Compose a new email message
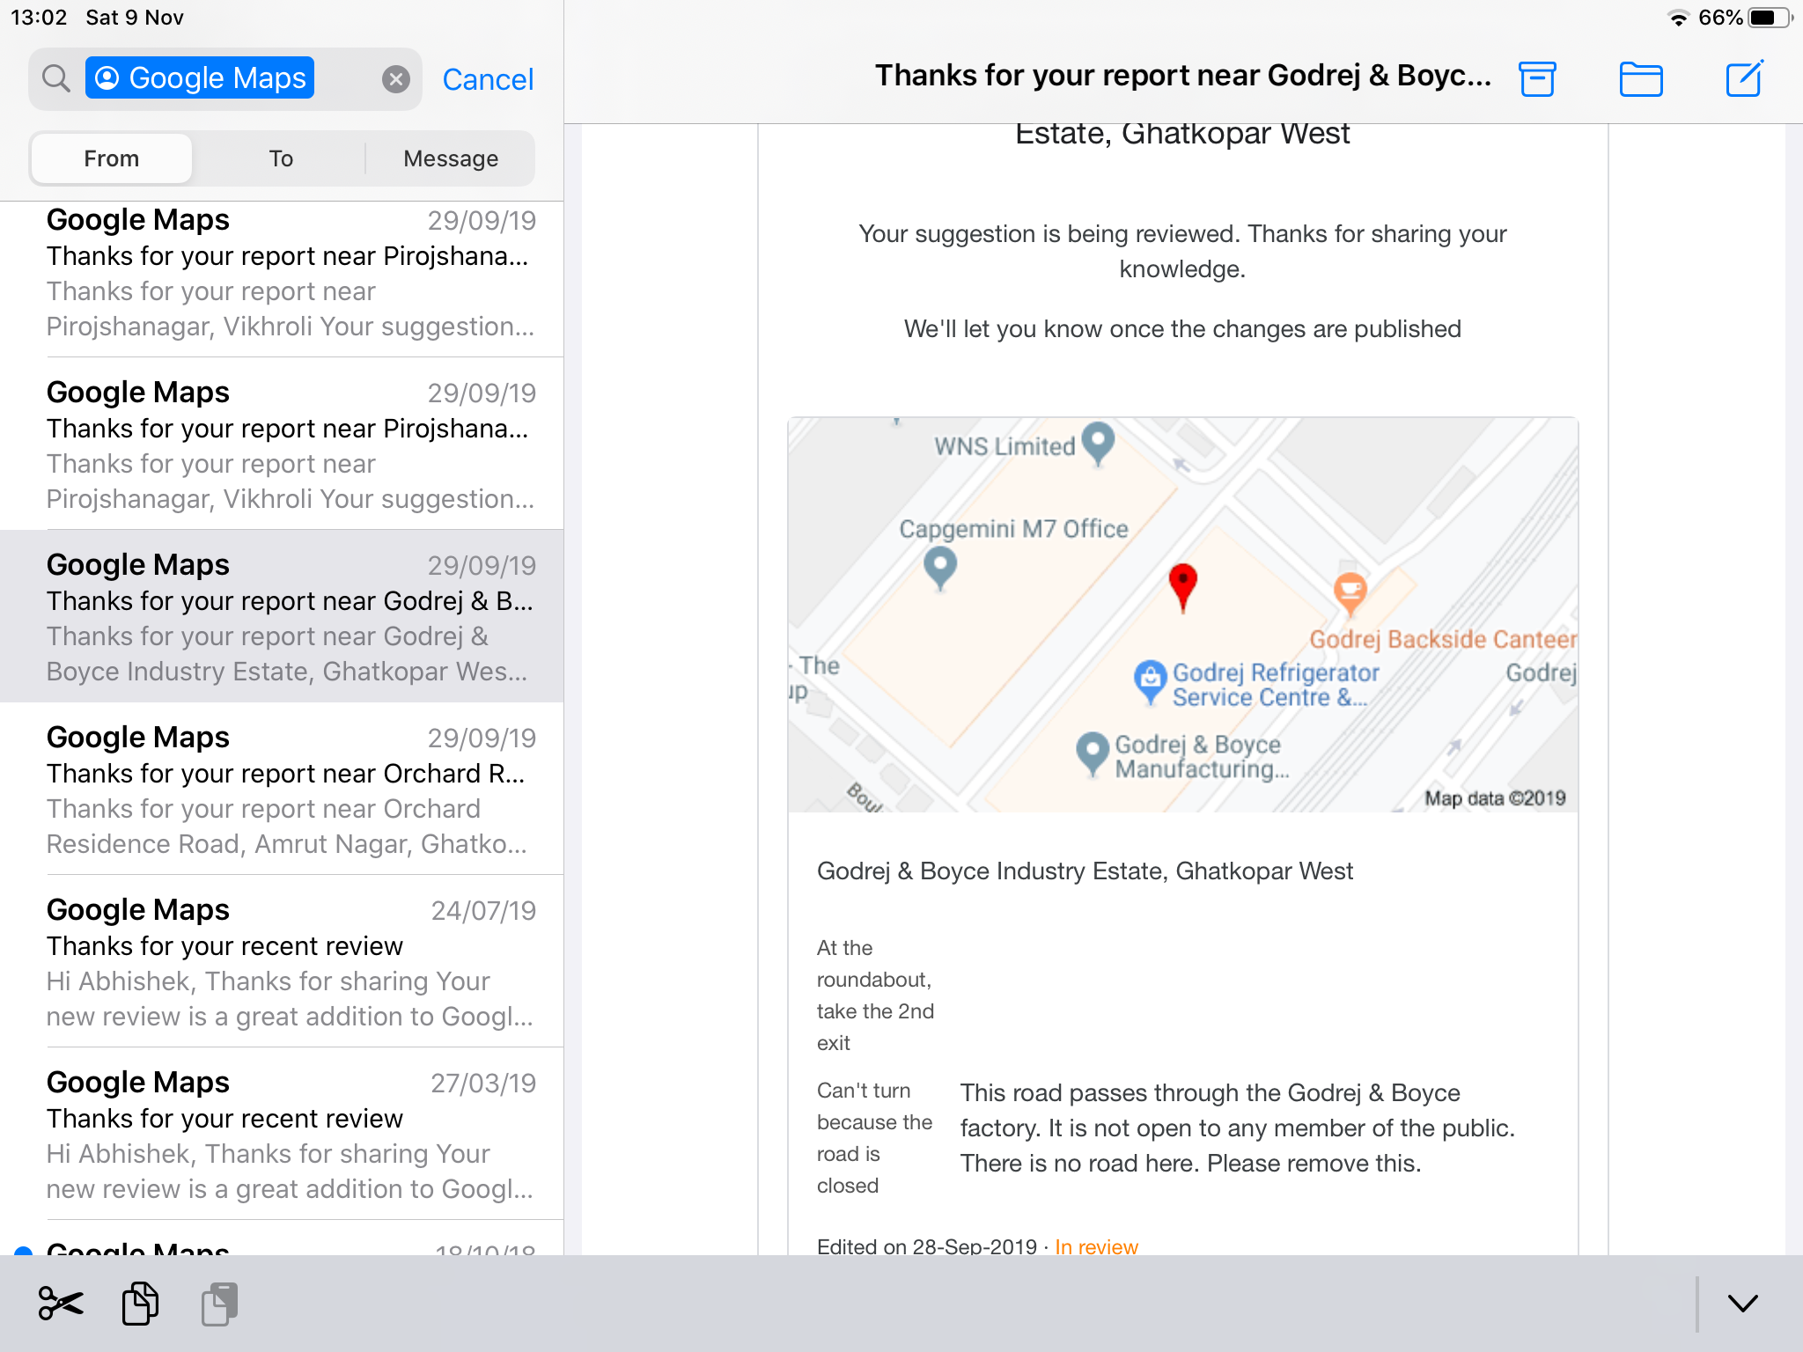This screenshot has height=1352, width=1803. pos(1743,77)
